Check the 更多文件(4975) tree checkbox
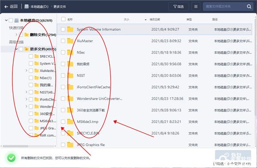 click(21, 49)
